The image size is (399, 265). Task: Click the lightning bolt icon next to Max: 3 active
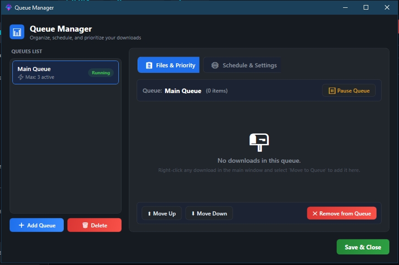coord(21,77)
